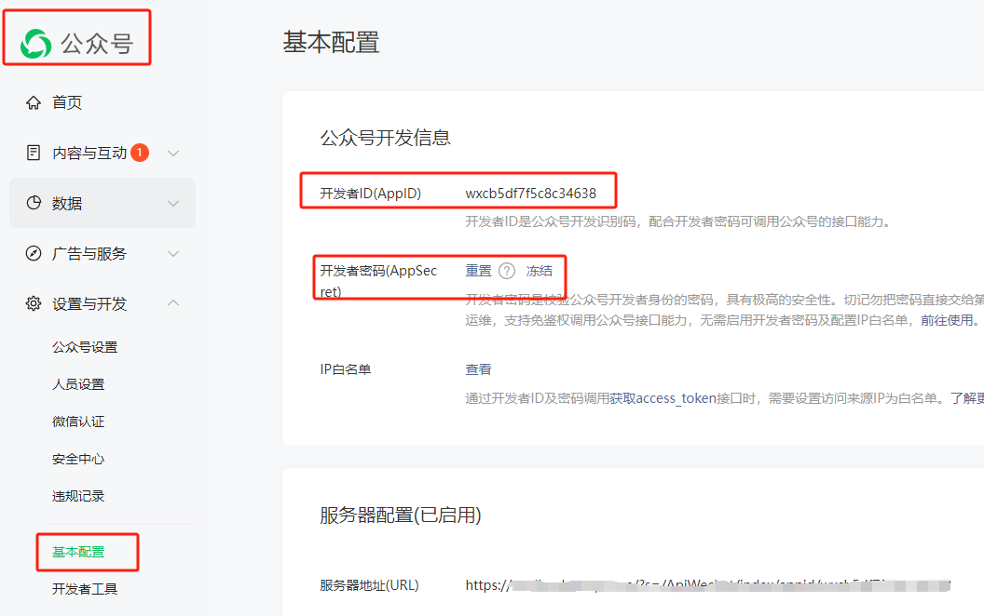Click the orange notification badge on 内容与互动
Screen dimensions: 984x616
pos(140,153)
